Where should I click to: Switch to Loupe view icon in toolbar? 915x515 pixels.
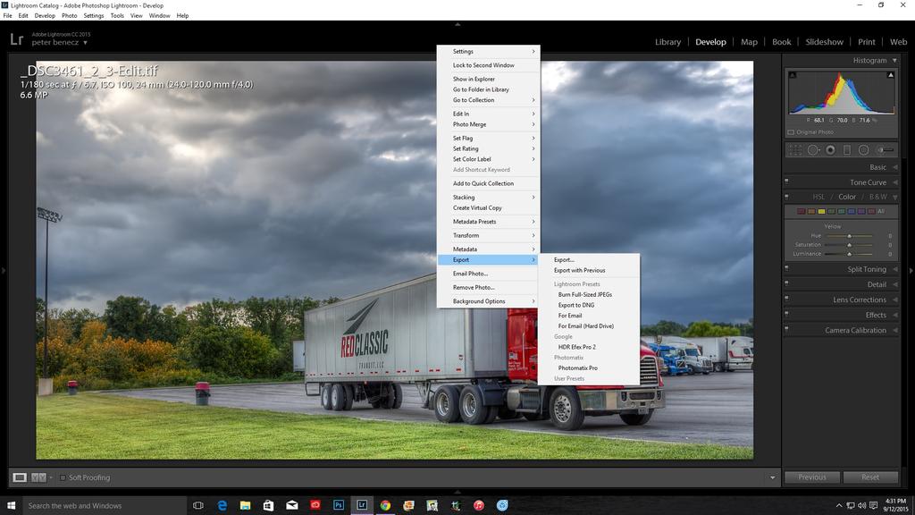[x=20, y=477]
